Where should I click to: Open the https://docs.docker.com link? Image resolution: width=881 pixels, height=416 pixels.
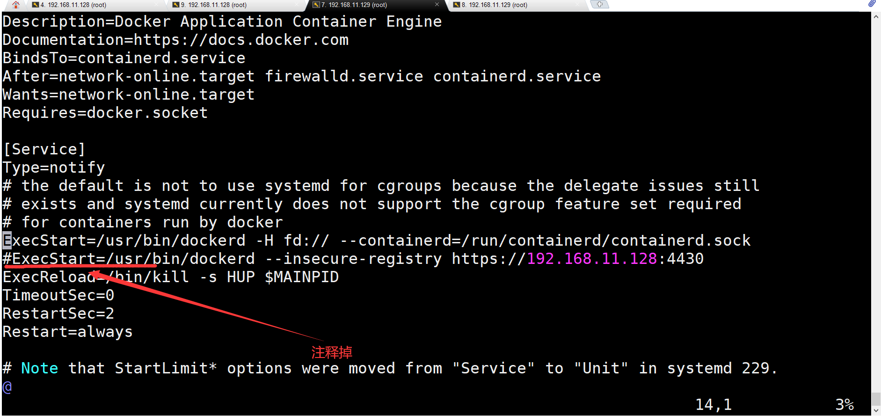(241, 40)
